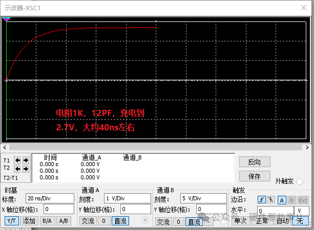Select channel A radio button
314x230 pixels.
pyautogui.click(x=144, y=220)
